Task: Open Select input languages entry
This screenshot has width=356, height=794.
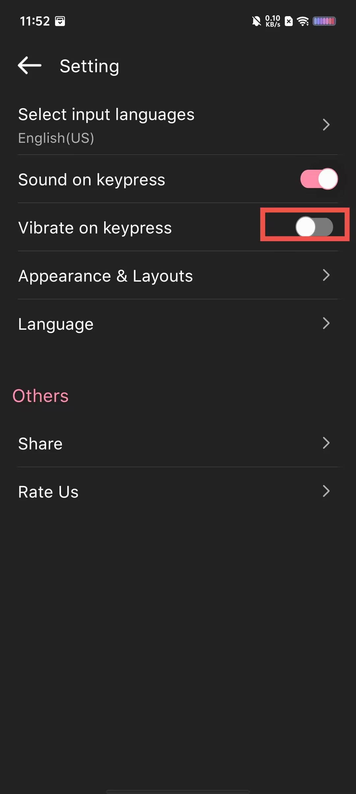Action: point(178,125)
